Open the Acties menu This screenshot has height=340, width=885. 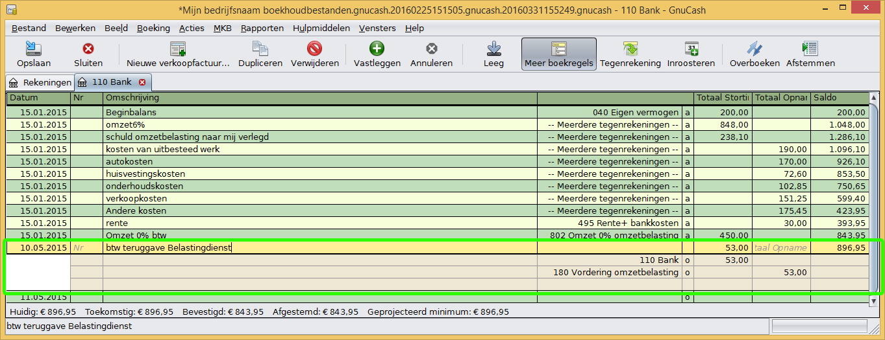192,28
